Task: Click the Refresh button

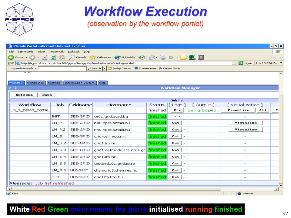Action: pyautogui.click(x=24, y=95)
